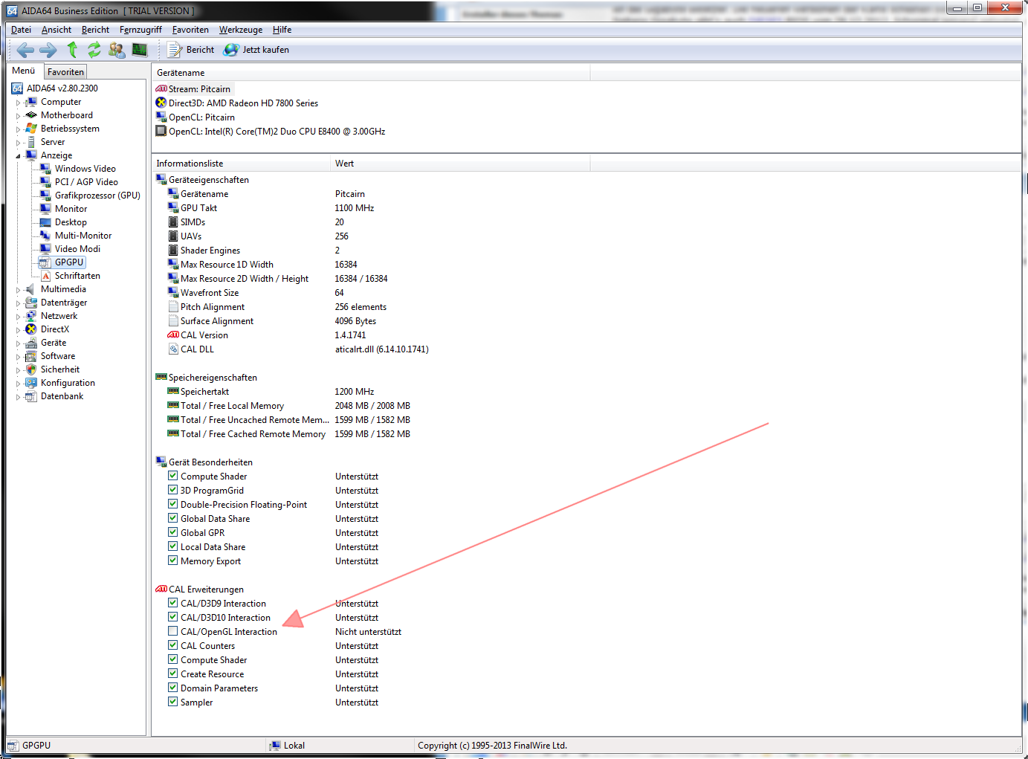The width and height of the screenshot is (1028, 759).
Task: Toggle the CAL/D3D9 Interaction checkbox
Action: 173,604
